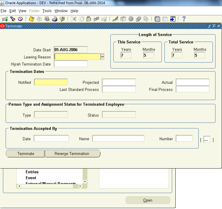Click the Open button
Image resolution: width=222 pixels, height=209 pixels.
pyautogui.click(x=148, y=200)
